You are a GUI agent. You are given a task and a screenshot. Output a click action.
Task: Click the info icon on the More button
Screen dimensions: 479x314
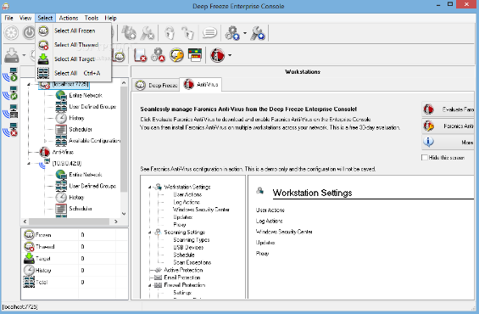[428, 142]
